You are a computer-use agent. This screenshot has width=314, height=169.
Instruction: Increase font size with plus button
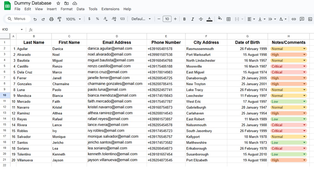click(175, 19)
